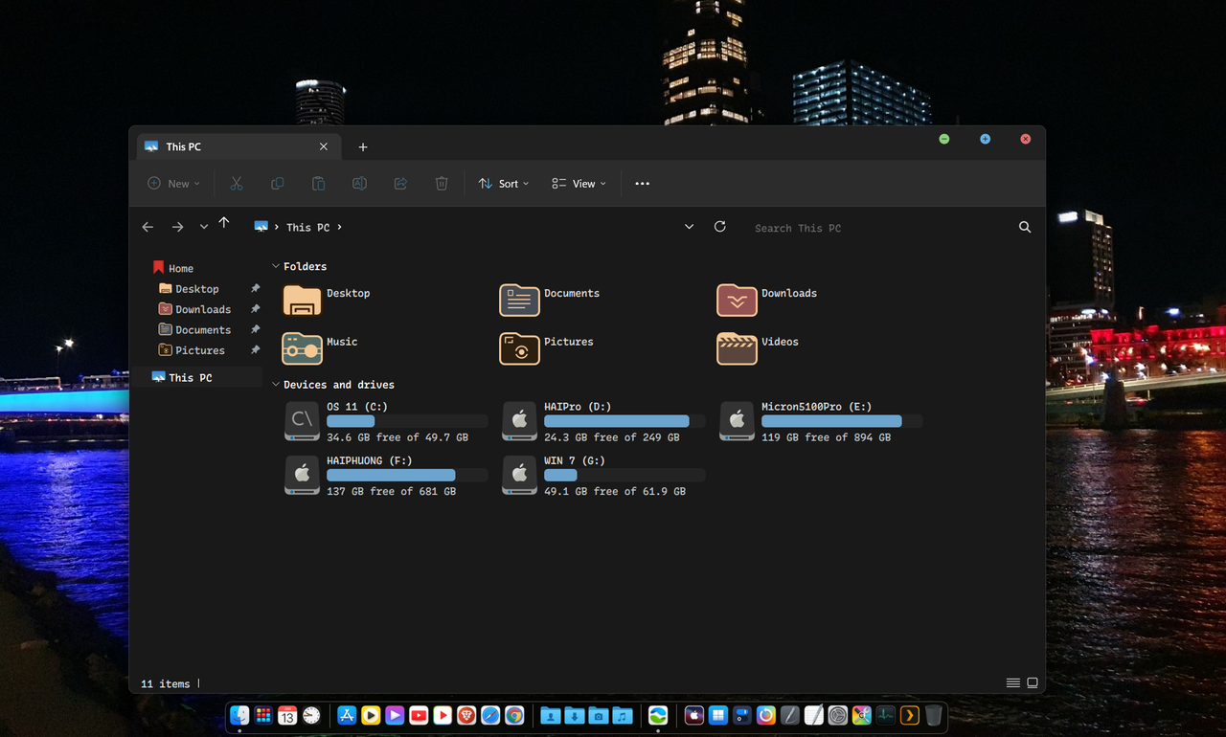
Task: Switch to large thumbnails view in the status bar
Action: 1032,682
